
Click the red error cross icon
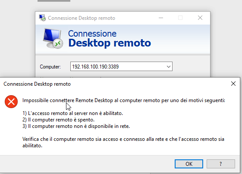coord(11,102)
